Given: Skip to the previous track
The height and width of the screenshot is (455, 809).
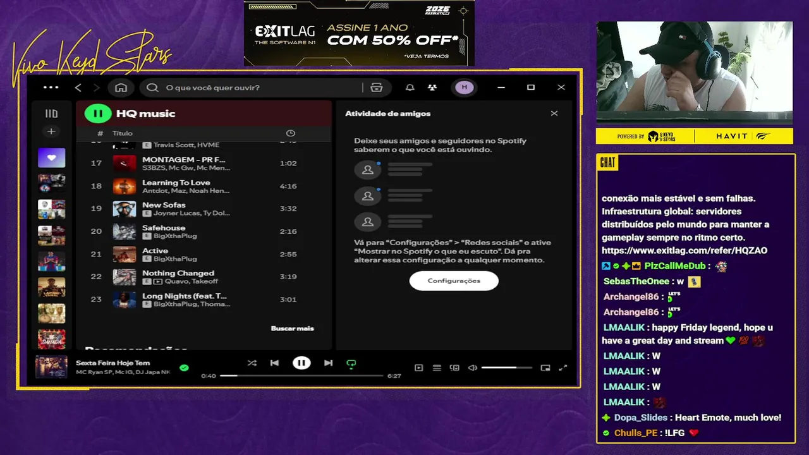Looking at the screenshot, I should tap(274, 363).
